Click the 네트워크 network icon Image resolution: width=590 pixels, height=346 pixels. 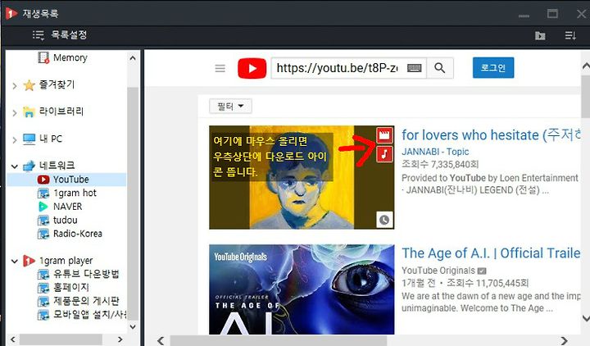[x=29, y=166]
